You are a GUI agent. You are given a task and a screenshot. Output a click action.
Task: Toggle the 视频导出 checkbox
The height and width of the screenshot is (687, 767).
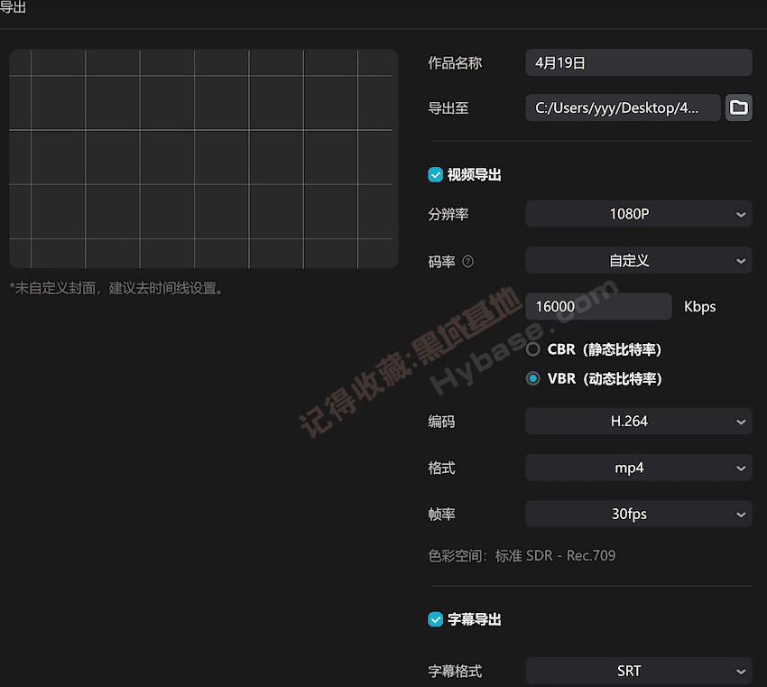[435, 175]
